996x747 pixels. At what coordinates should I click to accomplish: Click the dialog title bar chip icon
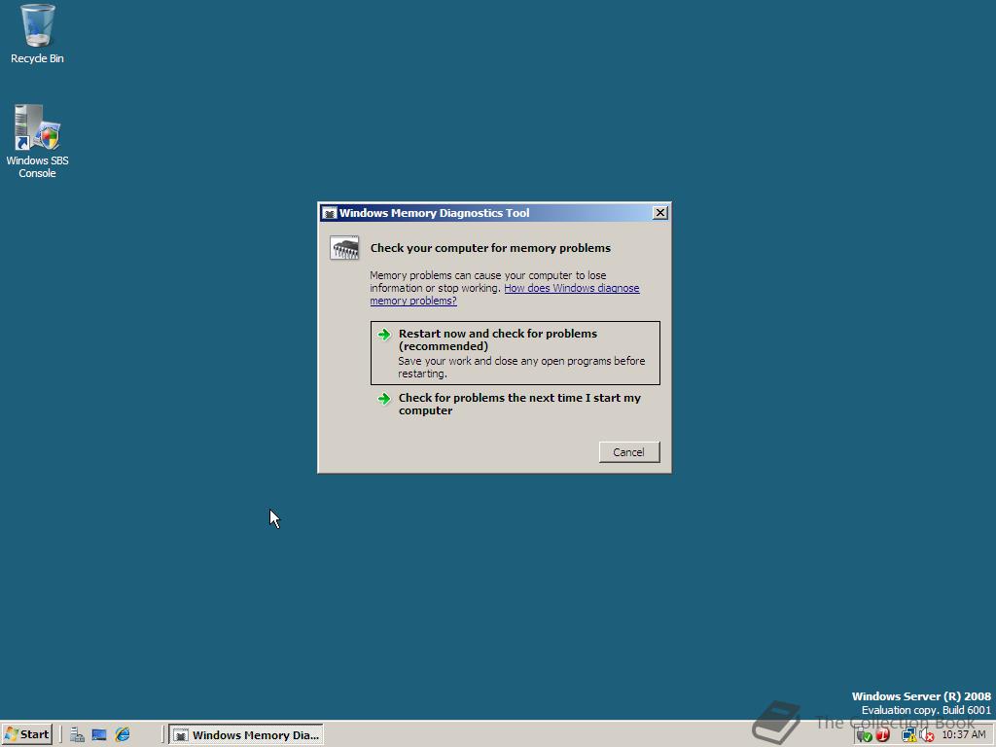pos(329,213)
